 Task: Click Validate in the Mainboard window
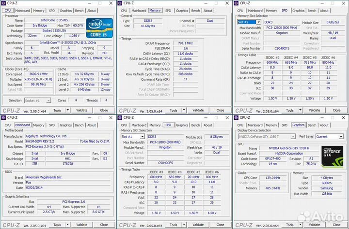tap(82, 225)
